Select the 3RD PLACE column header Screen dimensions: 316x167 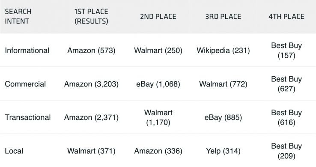click(x=223, y=17)
